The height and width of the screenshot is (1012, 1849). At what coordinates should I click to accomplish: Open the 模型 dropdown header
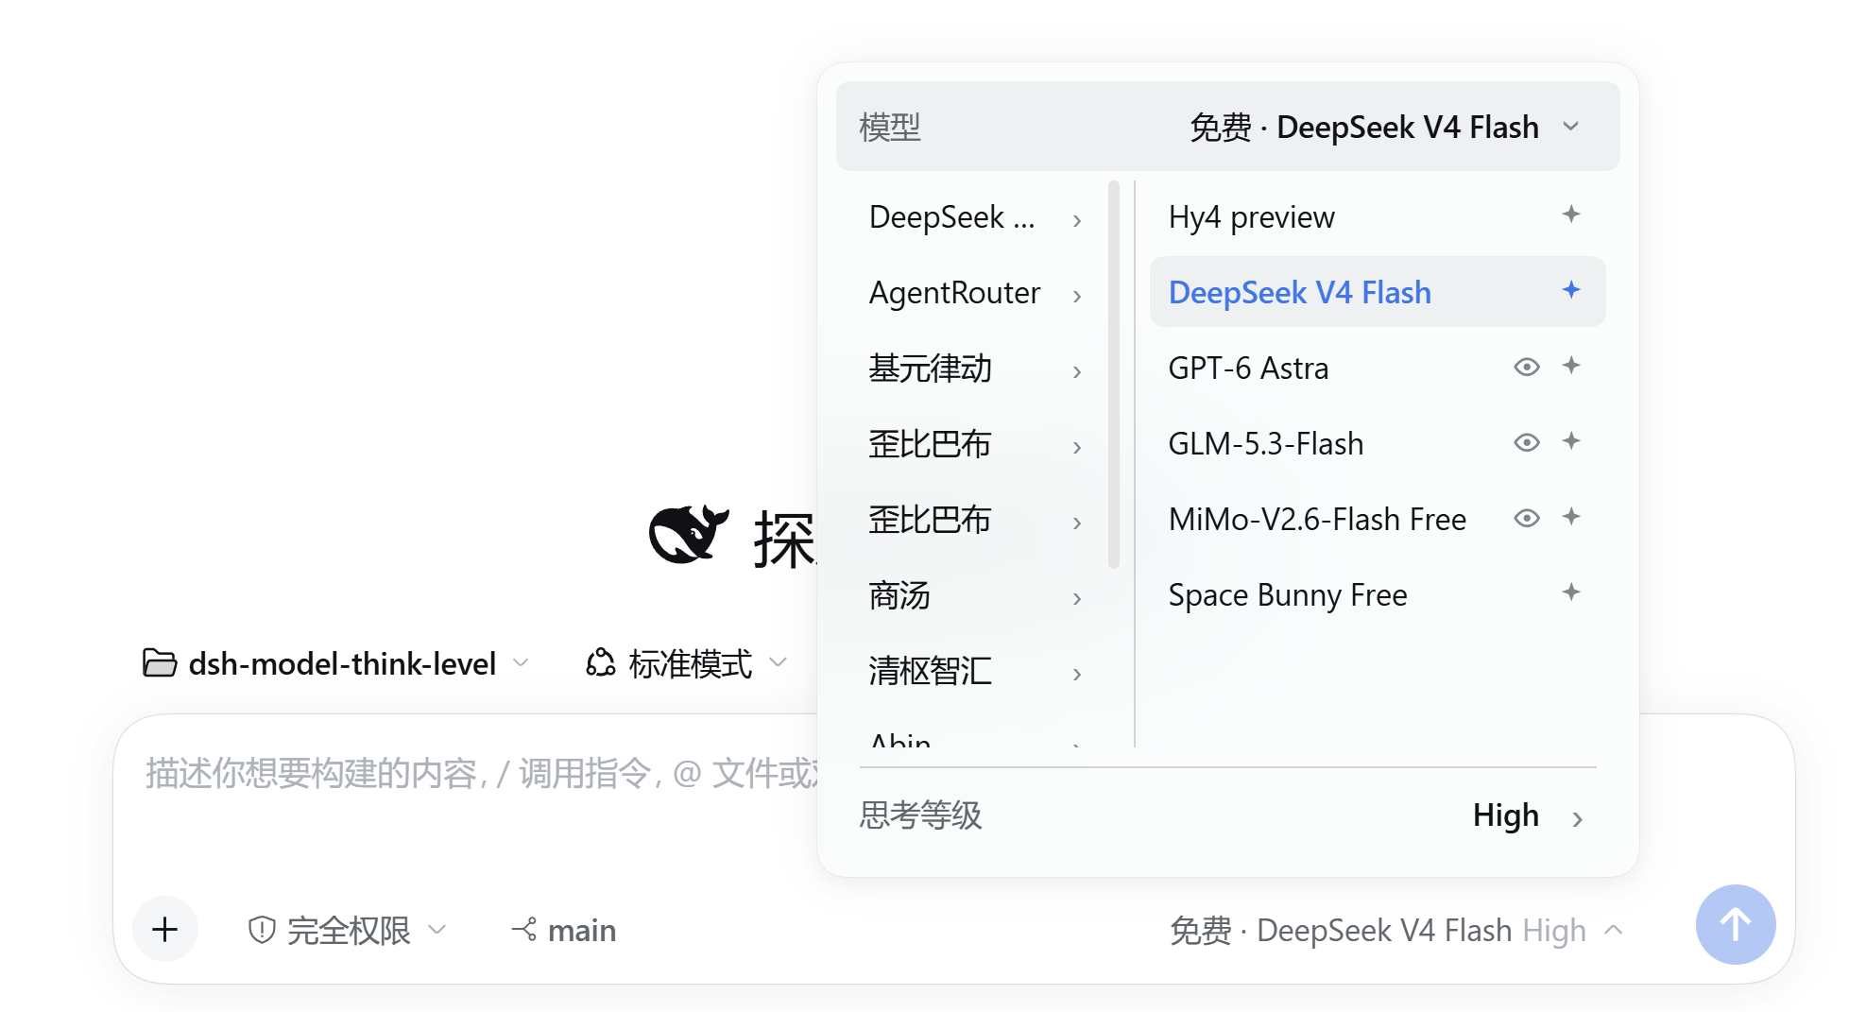pos(1227,127)
